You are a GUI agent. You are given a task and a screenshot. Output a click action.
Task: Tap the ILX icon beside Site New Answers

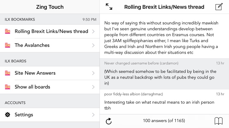[8, 73]
